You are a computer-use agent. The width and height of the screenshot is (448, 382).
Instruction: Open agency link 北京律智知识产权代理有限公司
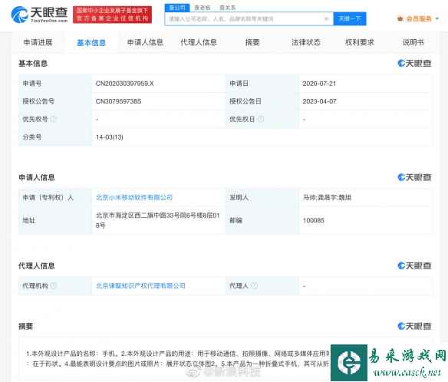pos(140,285)
